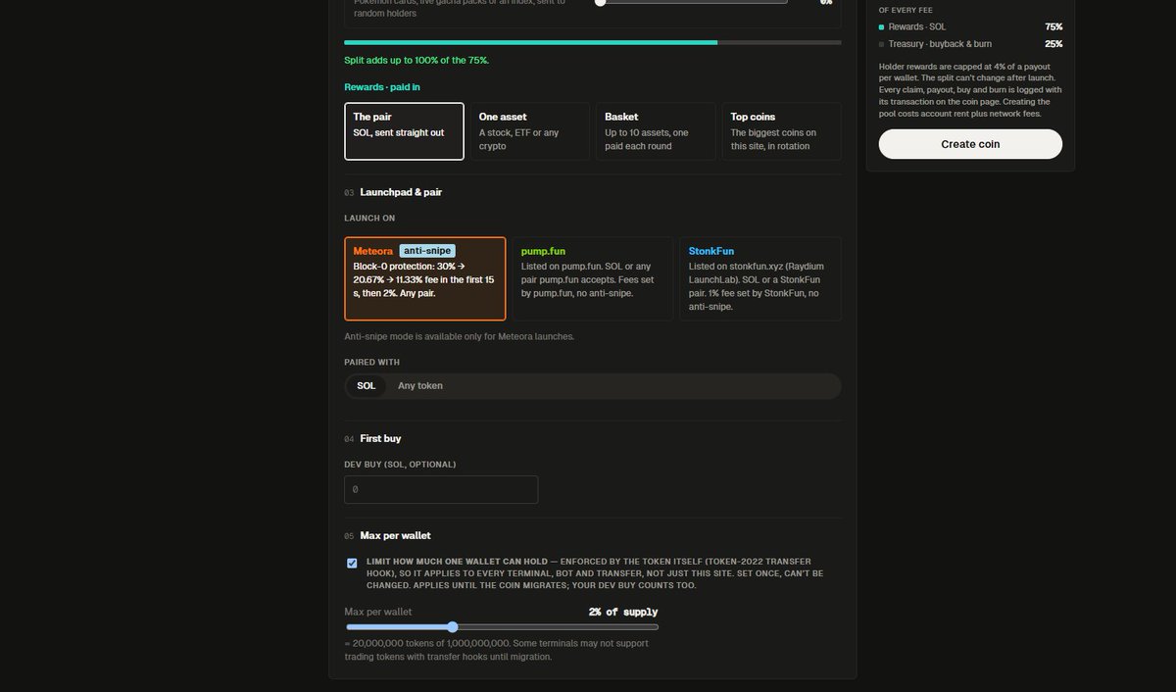Click the Max per wallet slider handle
This screenshot has height=692, width=1176.
(452, 627)
